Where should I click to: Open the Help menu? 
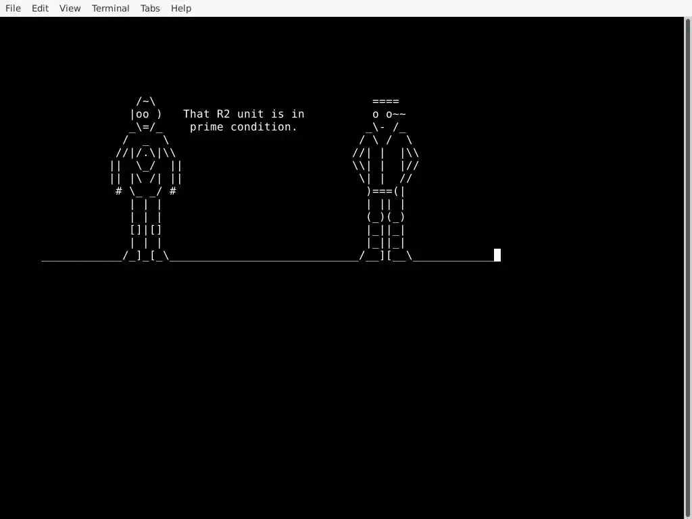click(x=181, y=8)
